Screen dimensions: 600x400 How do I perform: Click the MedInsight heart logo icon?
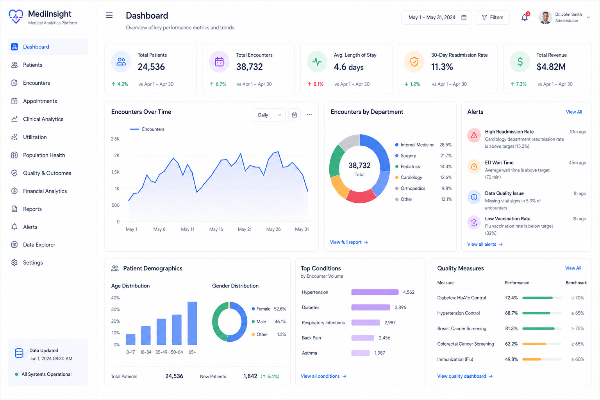click(x=16, y=17)
